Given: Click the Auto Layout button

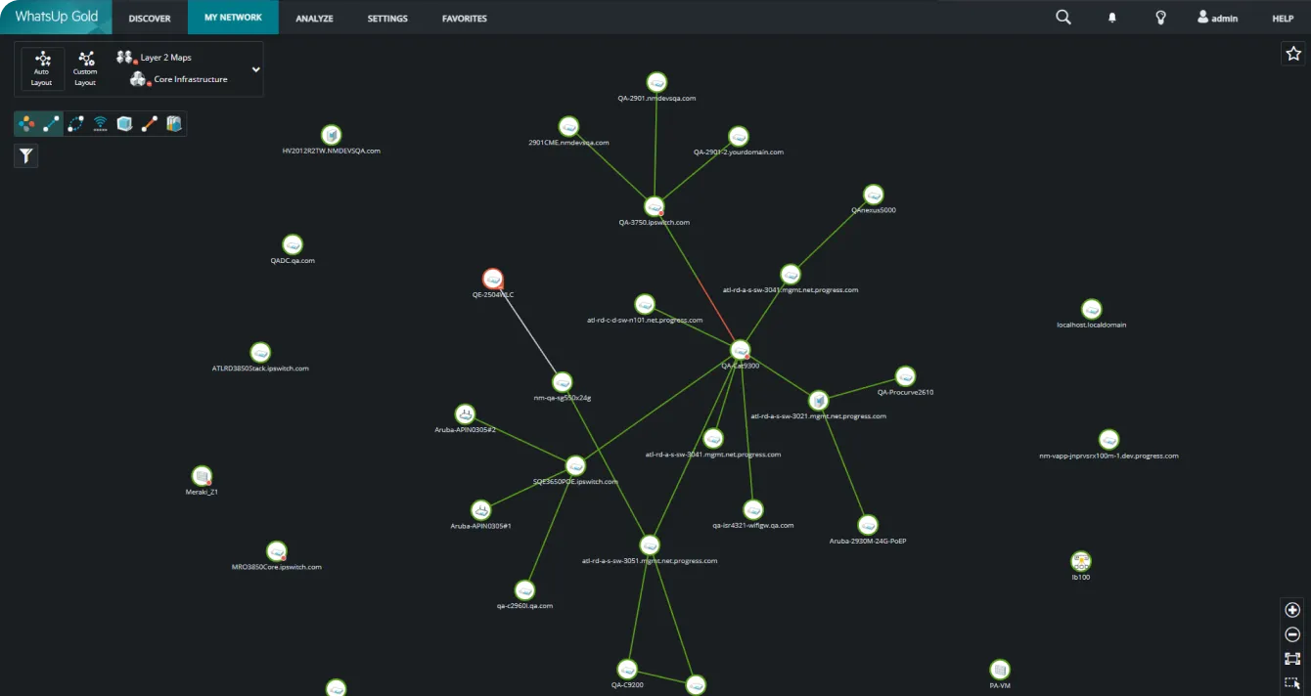Looking at the screenshot, I should coord(42,69).
